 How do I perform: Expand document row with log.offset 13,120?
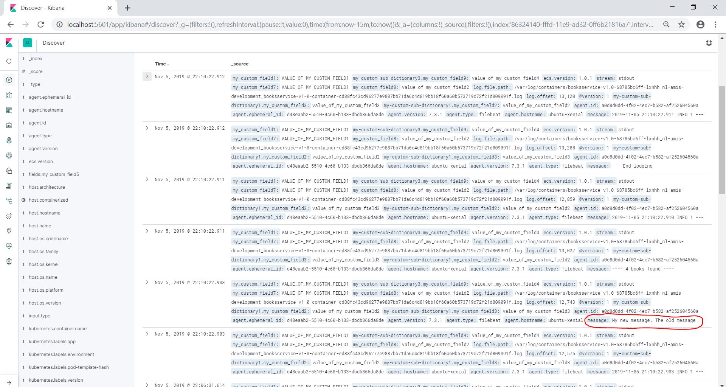[147, 76]
